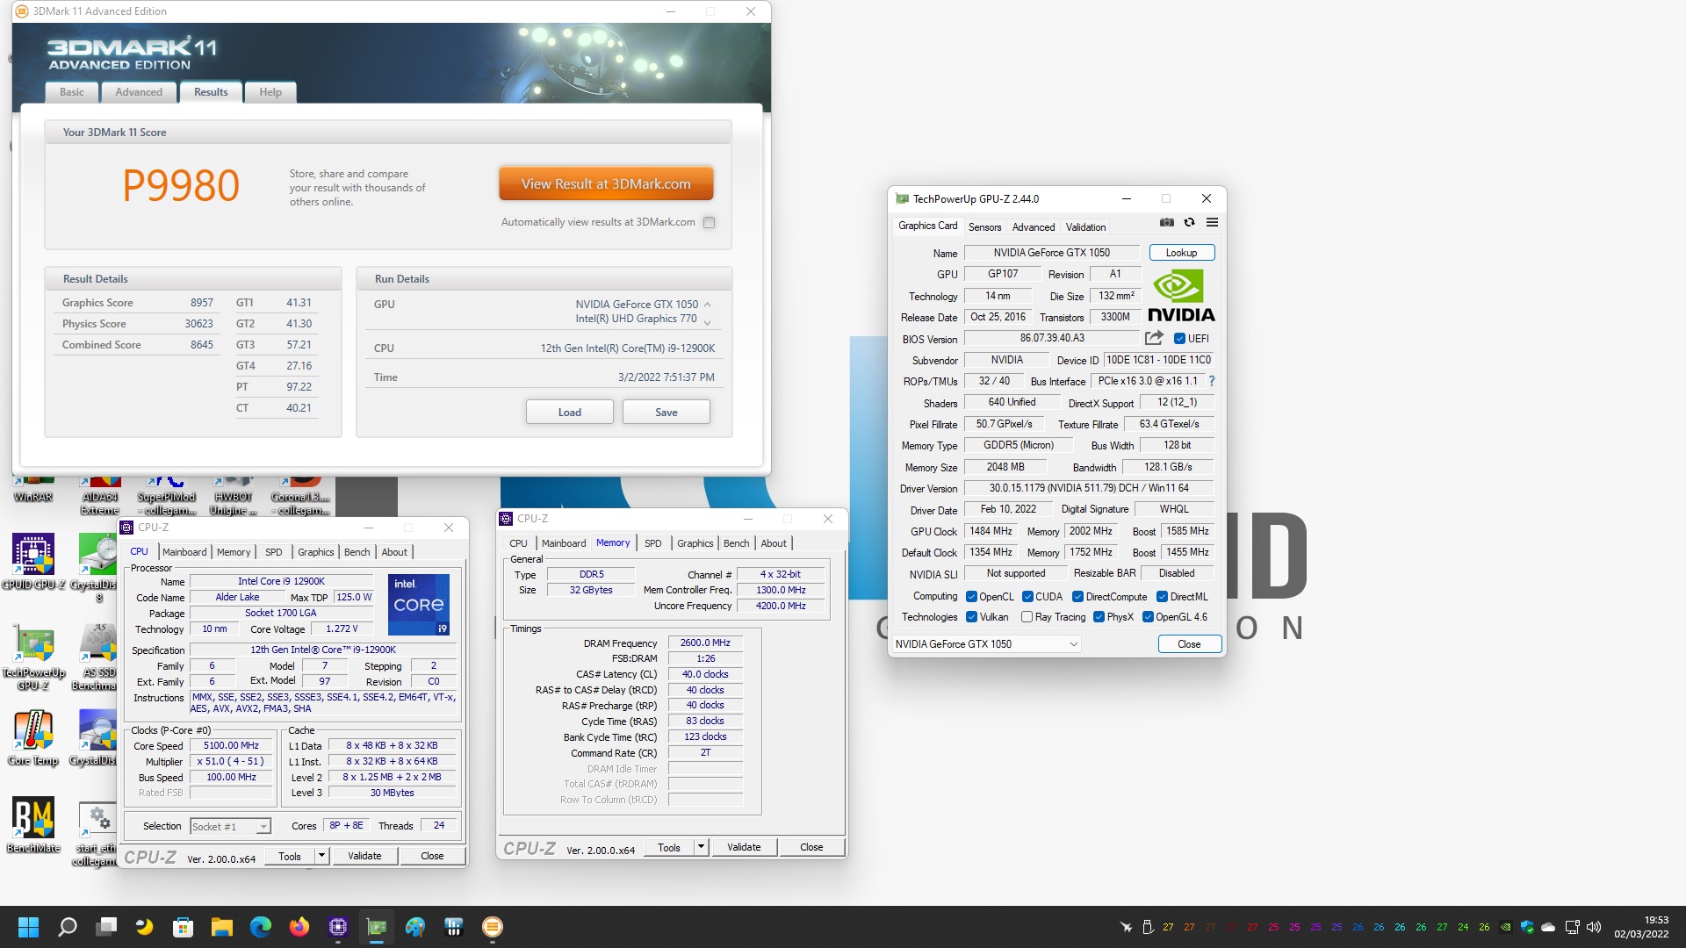This screenshot has width=1686, height=948.
Task: Click the GPU-Z screenshot camera icon
Action: tap(1166, 223)
